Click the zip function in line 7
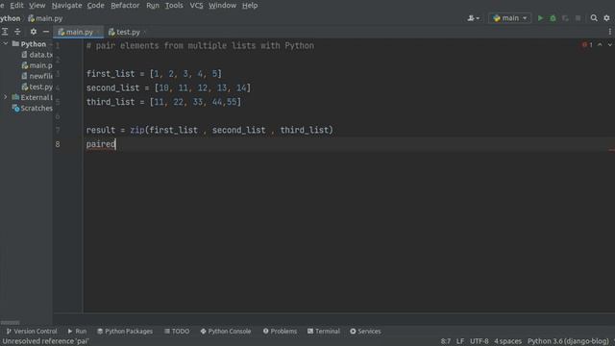 (136, 130)
